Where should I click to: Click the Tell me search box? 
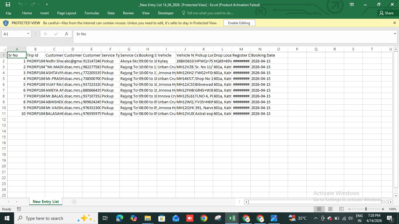point(210,13)
